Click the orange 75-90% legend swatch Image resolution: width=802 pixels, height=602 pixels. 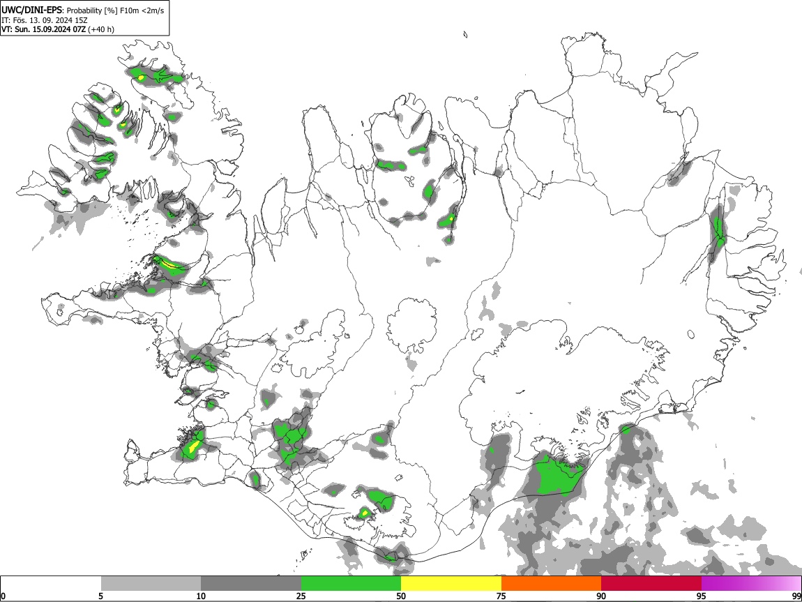pyautogui.click(x=551, y=584)
